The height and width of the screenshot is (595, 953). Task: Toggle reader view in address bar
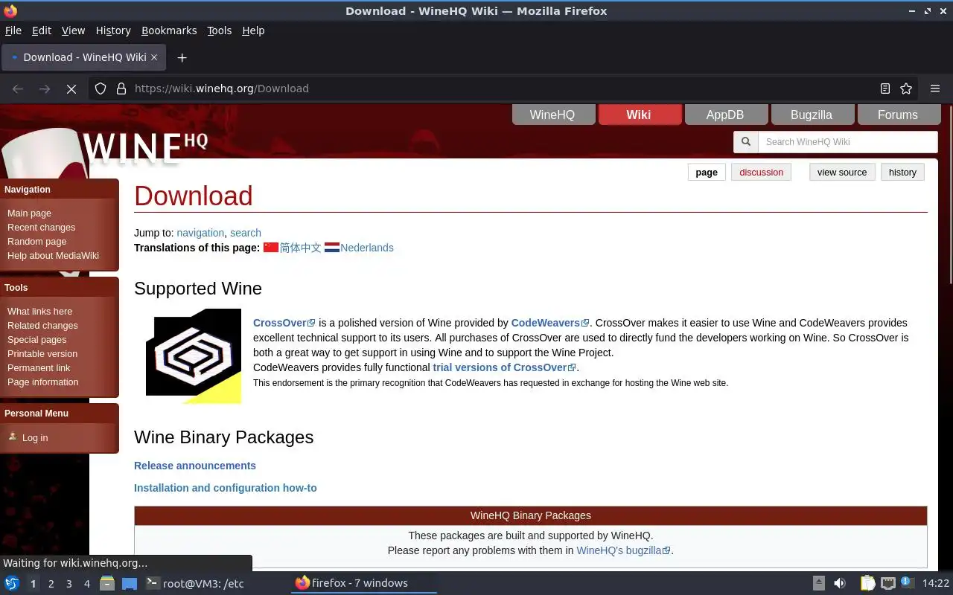pyautogui.click(x=885, y=89)
